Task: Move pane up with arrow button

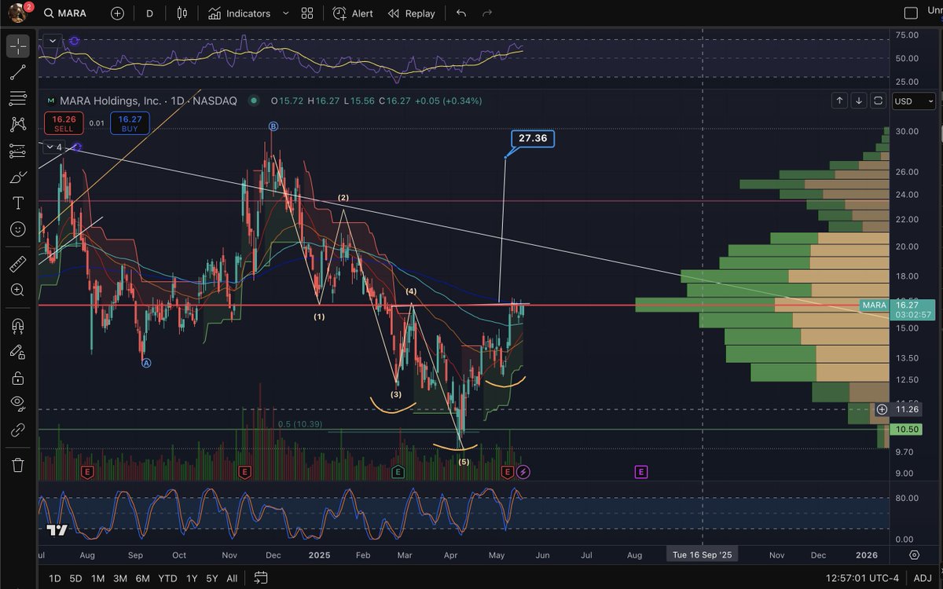Action: click(x=840, y=101)
